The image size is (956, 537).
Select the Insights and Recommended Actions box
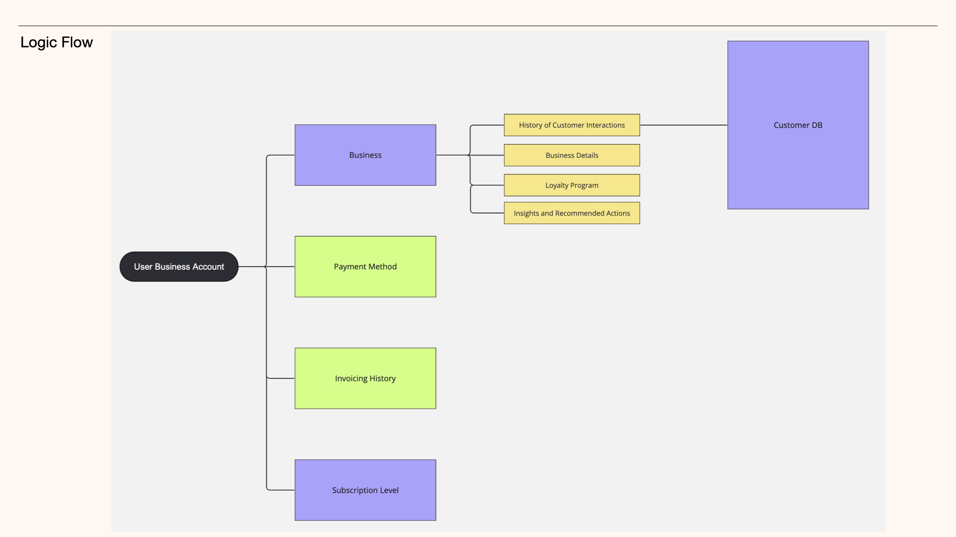(x=572, y=213)
